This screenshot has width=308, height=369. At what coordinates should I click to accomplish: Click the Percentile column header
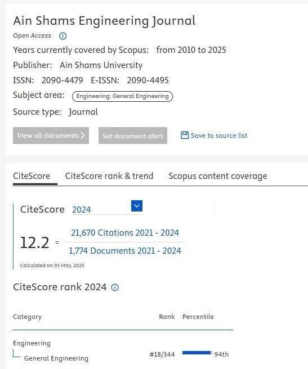point(198,317)
